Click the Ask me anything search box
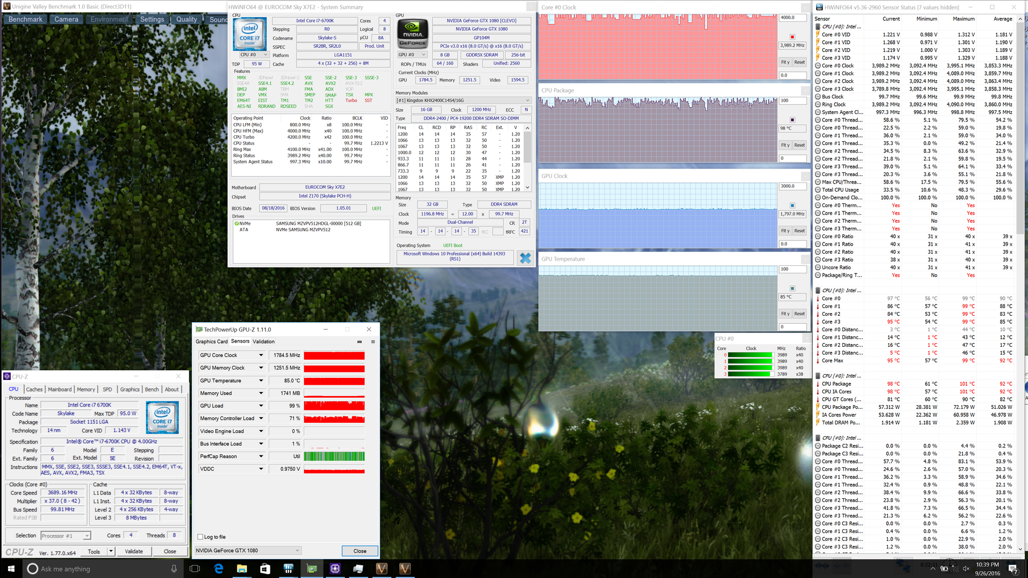The image size is (1028, 578). (102, 568)
